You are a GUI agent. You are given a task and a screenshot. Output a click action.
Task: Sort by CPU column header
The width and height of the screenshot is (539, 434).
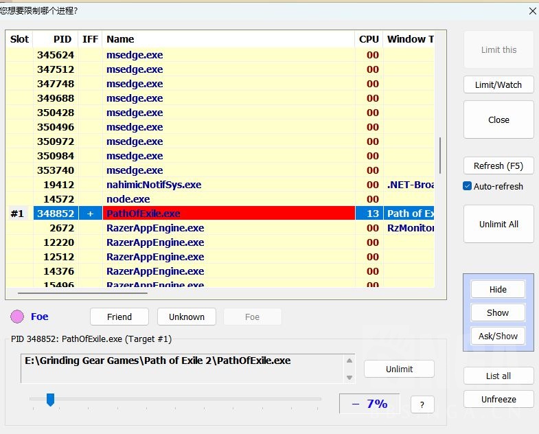click(369, 39)
